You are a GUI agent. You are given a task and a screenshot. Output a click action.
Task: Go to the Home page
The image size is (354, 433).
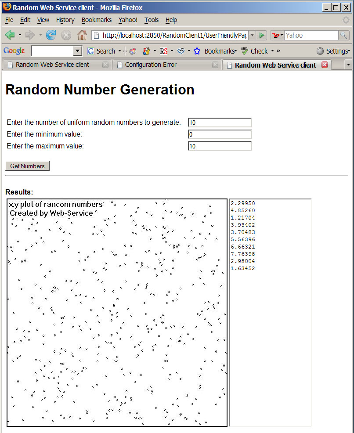[82, 35]
